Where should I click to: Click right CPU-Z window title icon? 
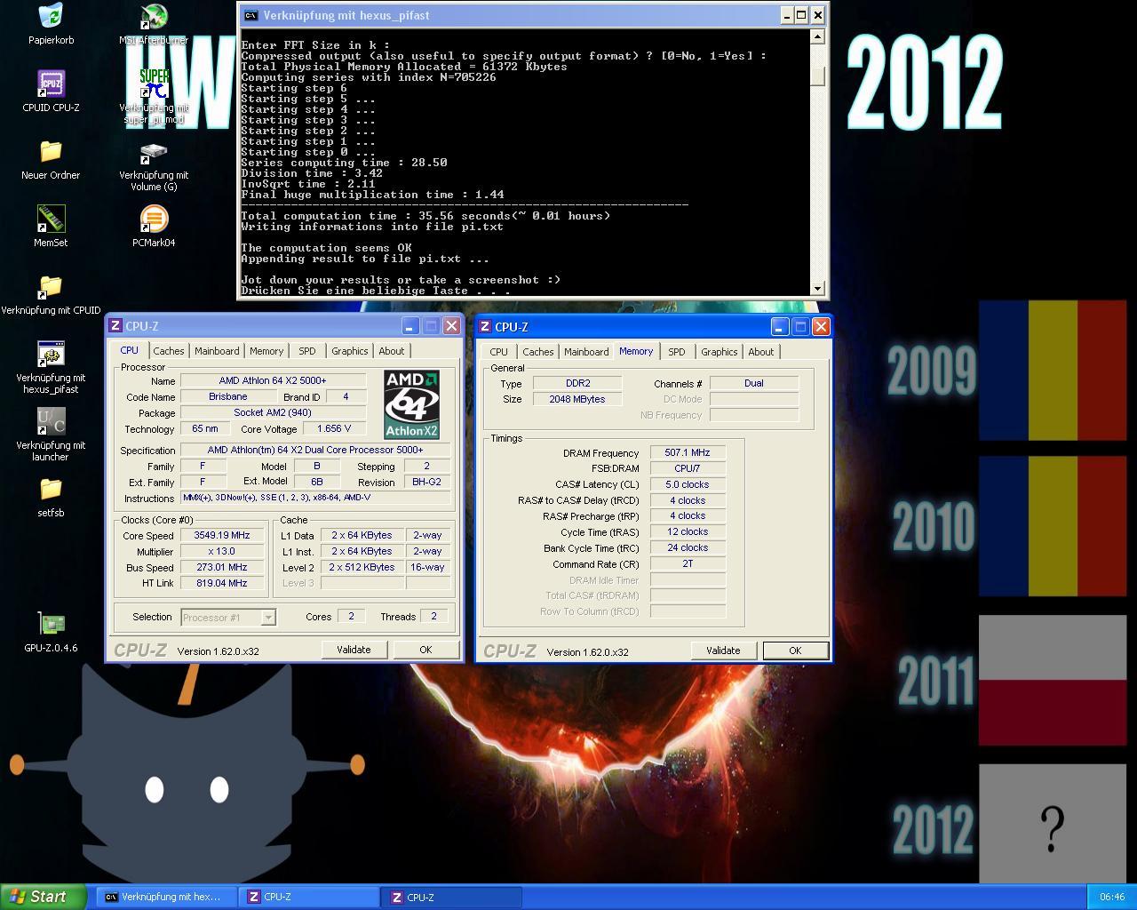coord(485,327)
